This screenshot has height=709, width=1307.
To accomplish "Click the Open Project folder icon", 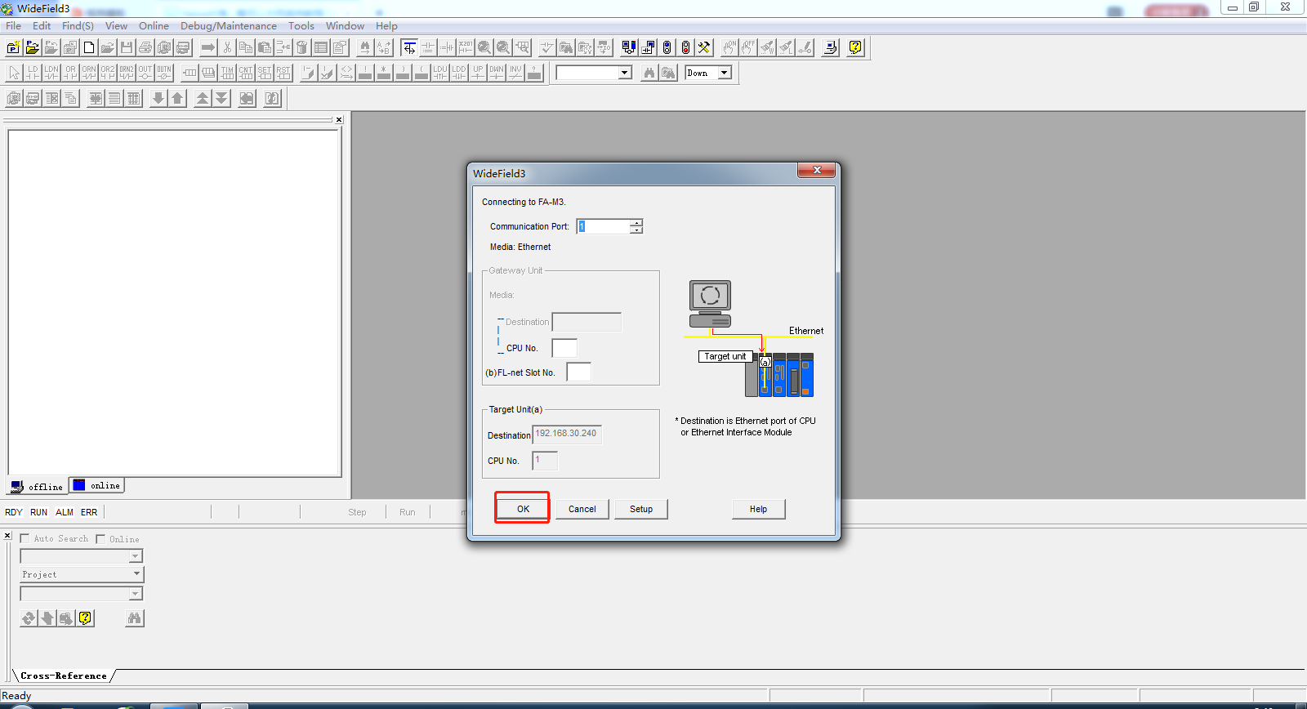I will coord(33,47).
